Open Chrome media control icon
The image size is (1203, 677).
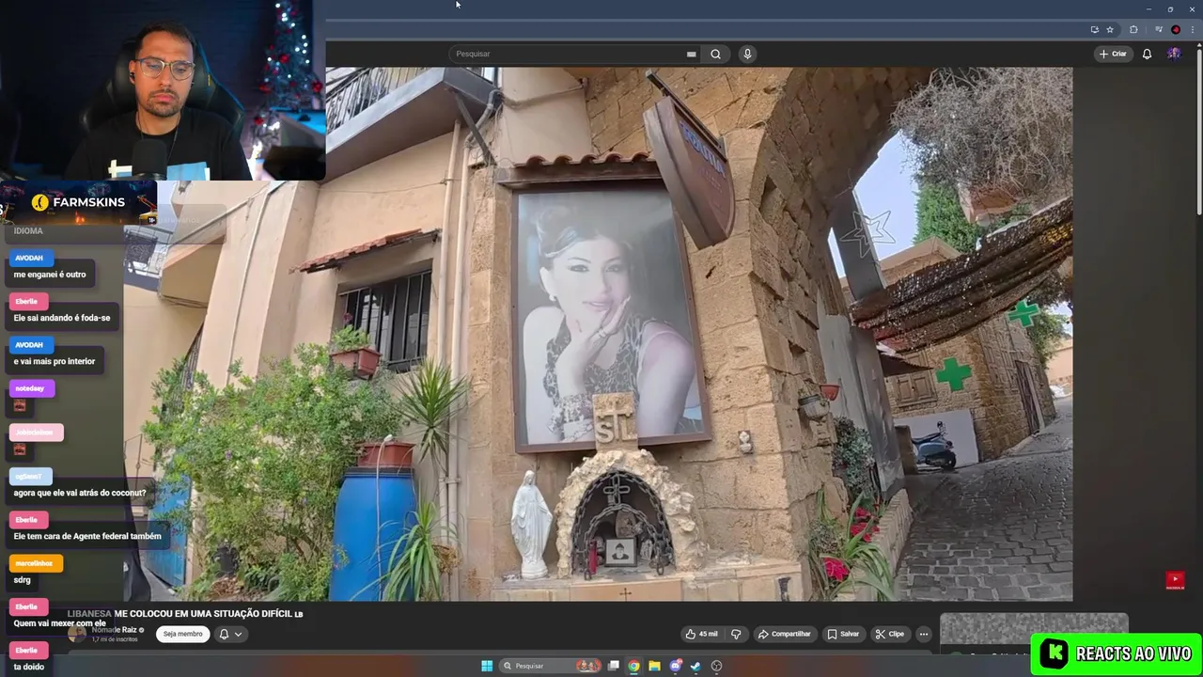point(1159,29)
